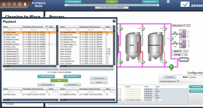
Task: Click Cancel in Playback dialog
Action: [99, 82]
